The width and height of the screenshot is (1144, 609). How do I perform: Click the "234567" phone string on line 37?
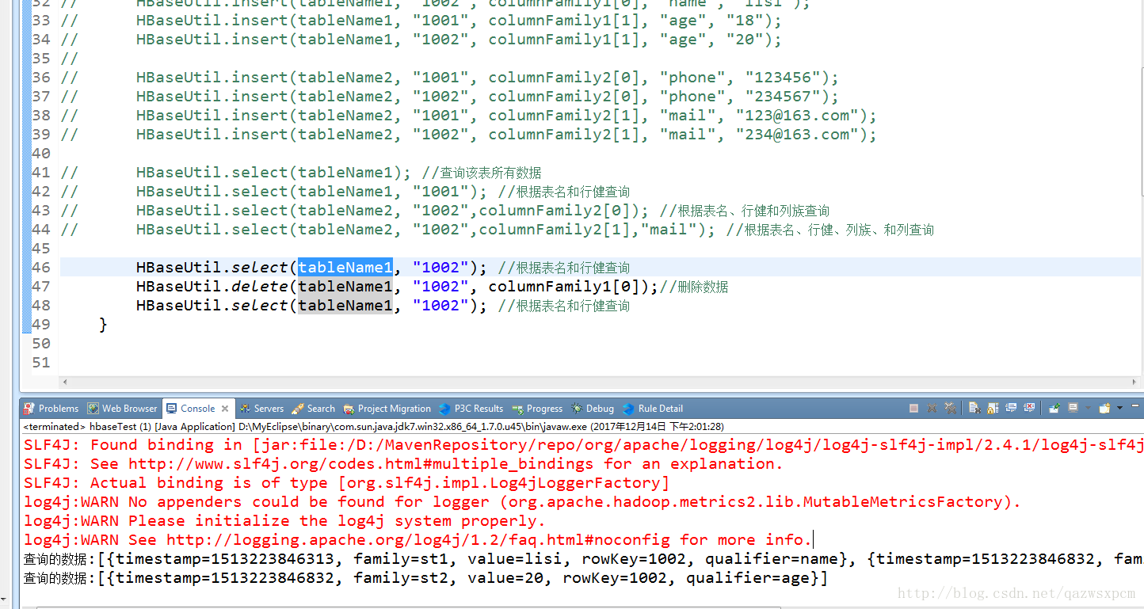(x=781, y=97)
